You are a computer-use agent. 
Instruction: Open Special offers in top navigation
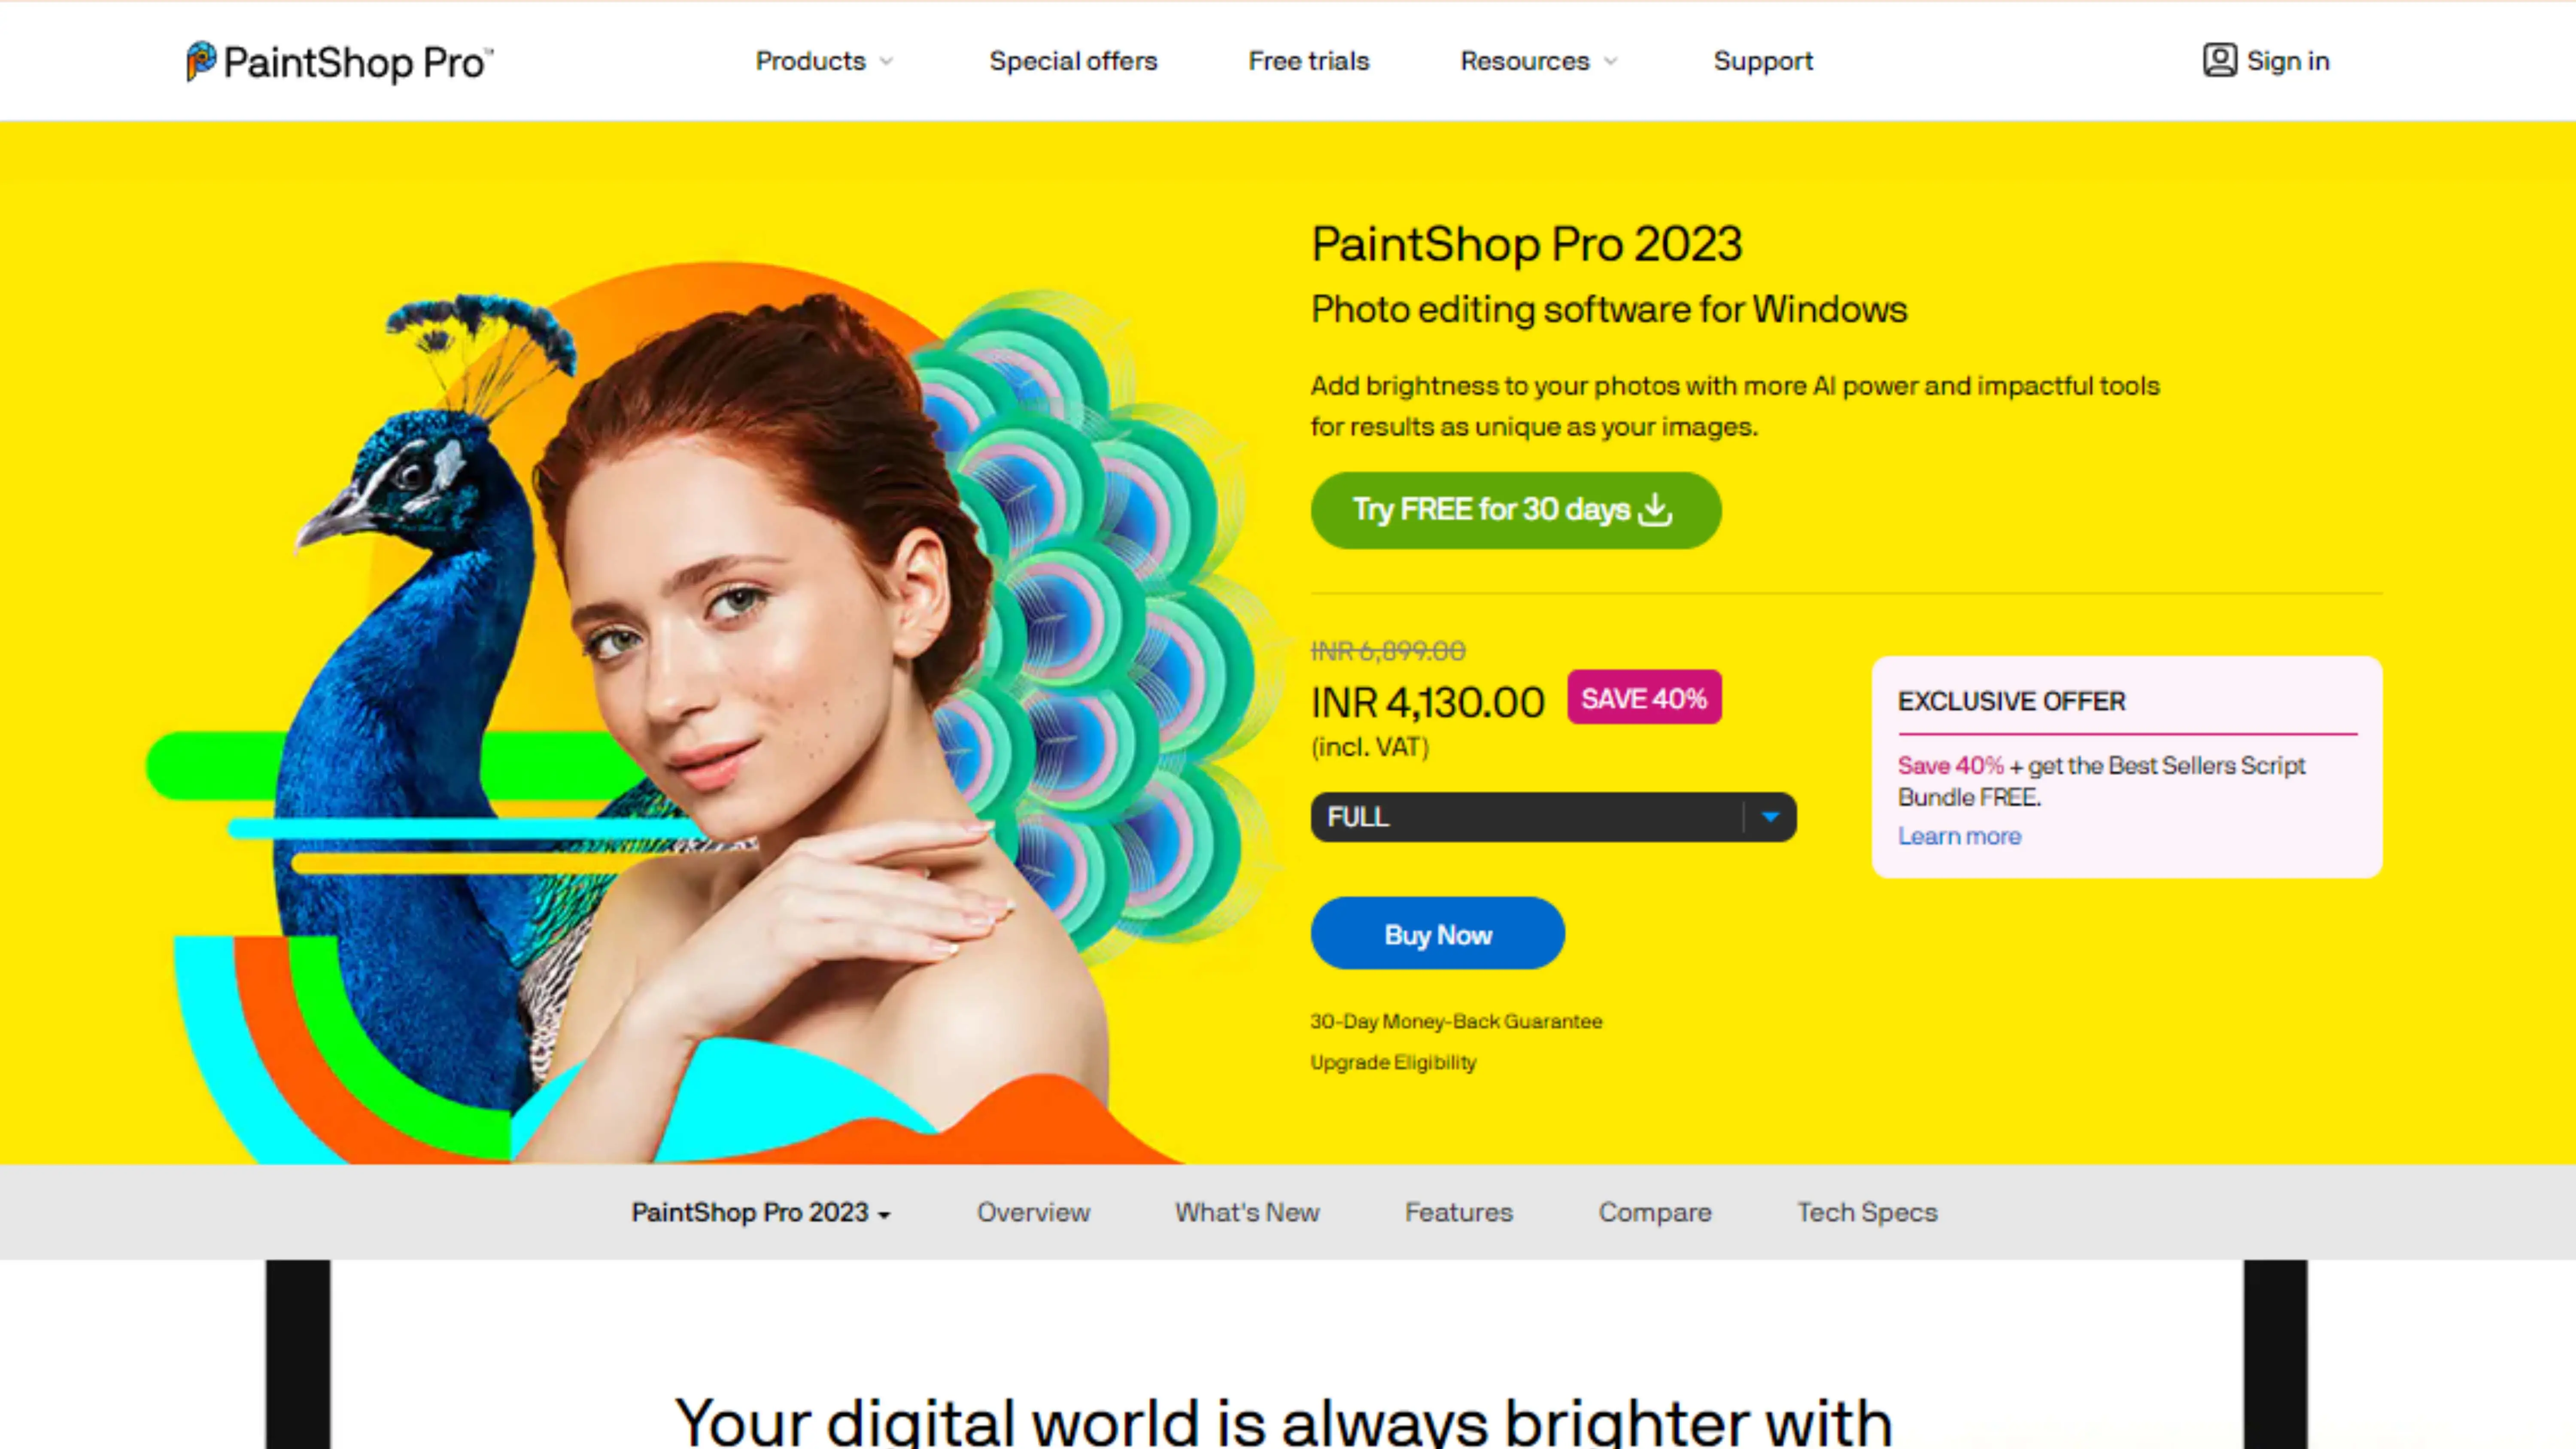(1073, 61)
